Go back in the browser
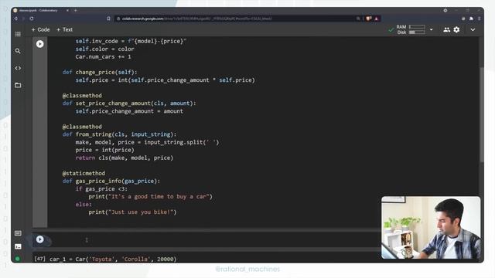The image size is (495, 278). click(x=15, y=19)
